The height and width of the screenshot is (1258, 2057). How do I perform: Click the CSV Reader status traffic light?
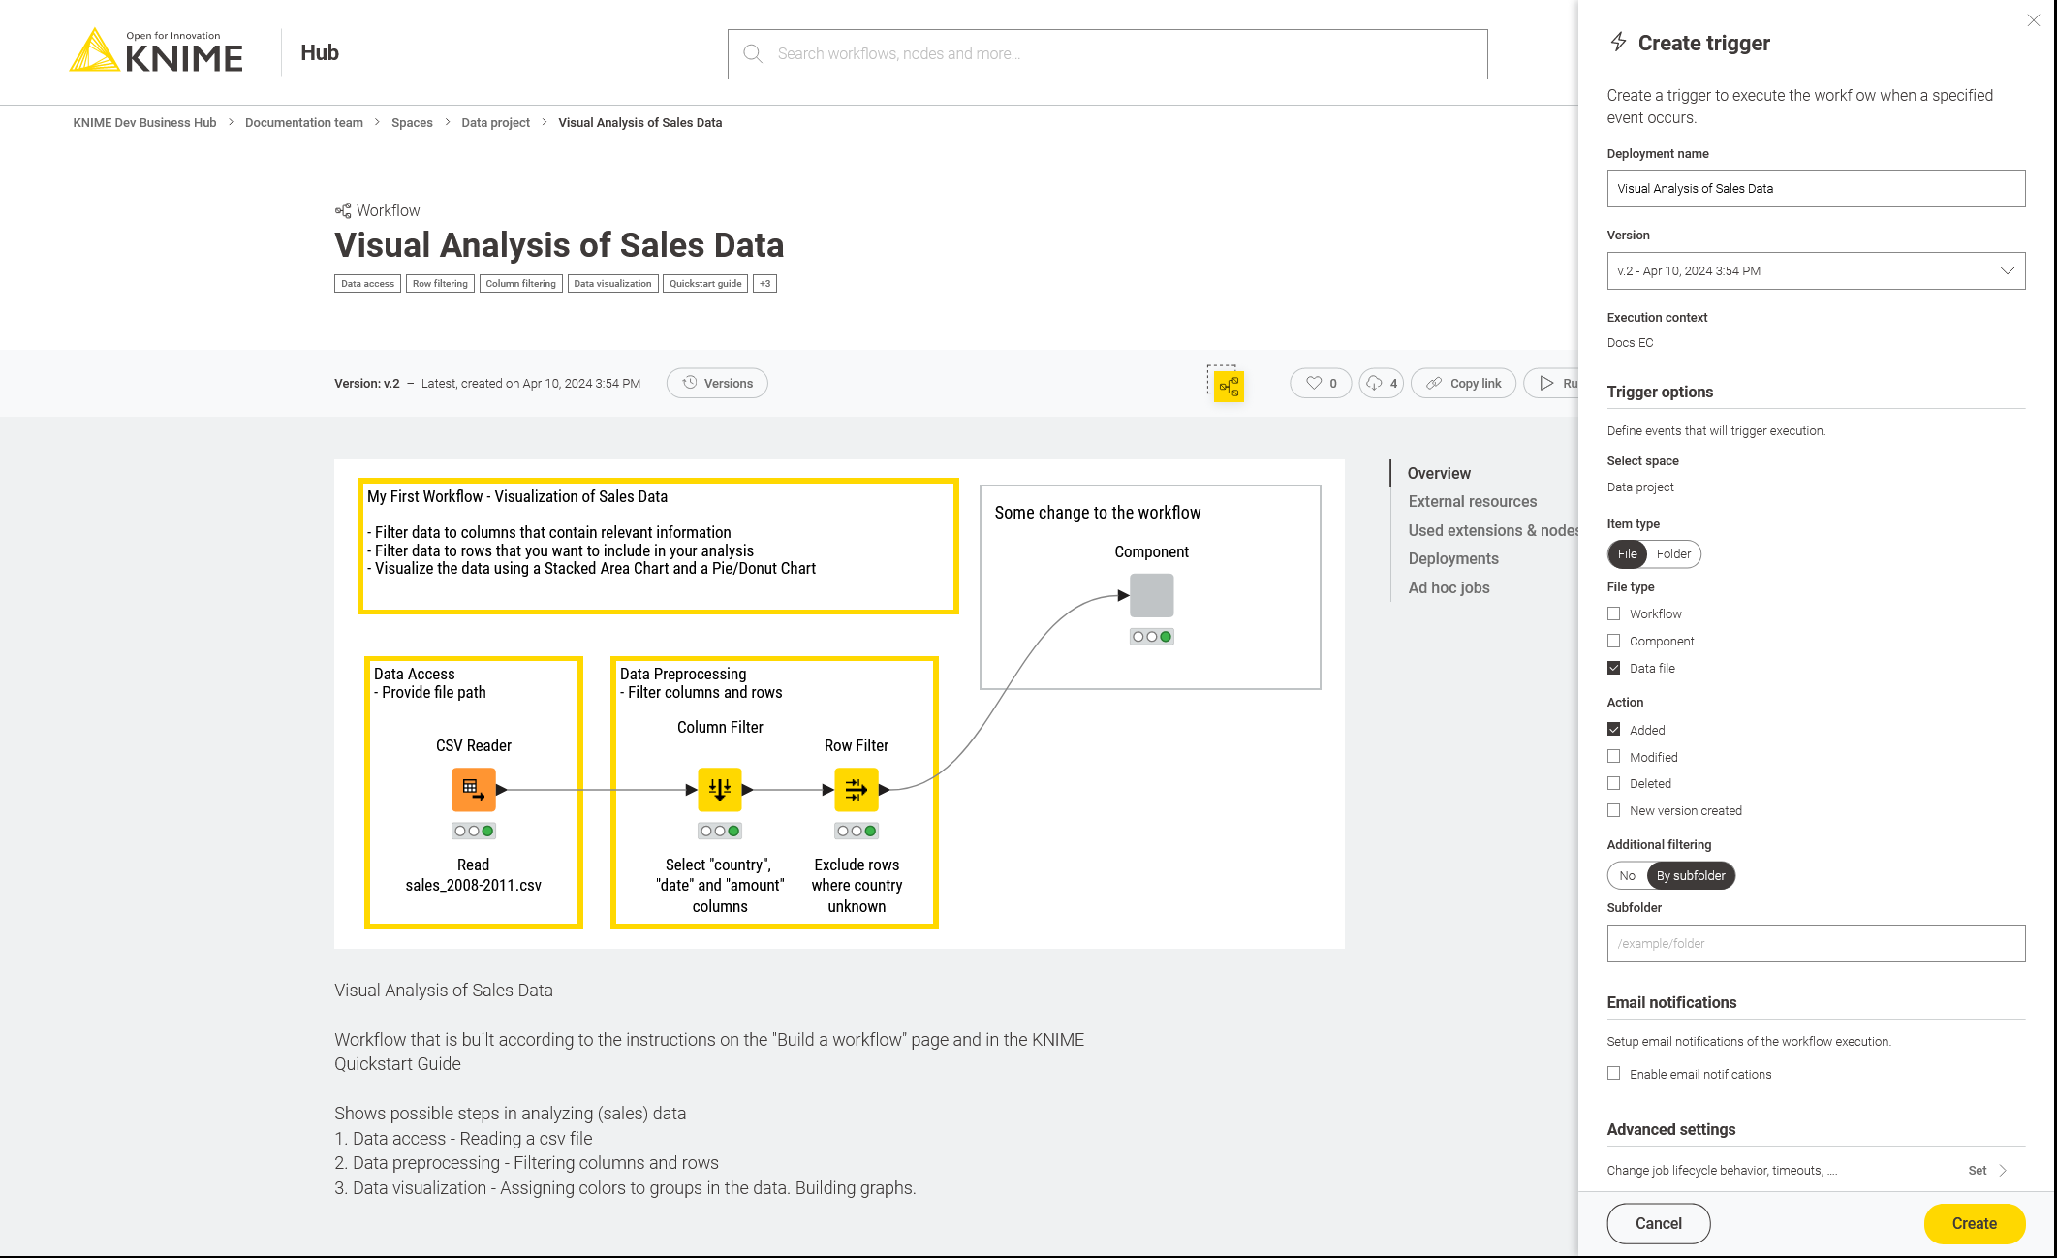pyautogui.click(x=474, y=831)
